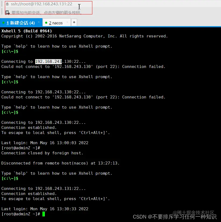Image resolution: width=221 pixels, height=222 pixels.
Task: Close the nacos tab
Action: (67, 22)
